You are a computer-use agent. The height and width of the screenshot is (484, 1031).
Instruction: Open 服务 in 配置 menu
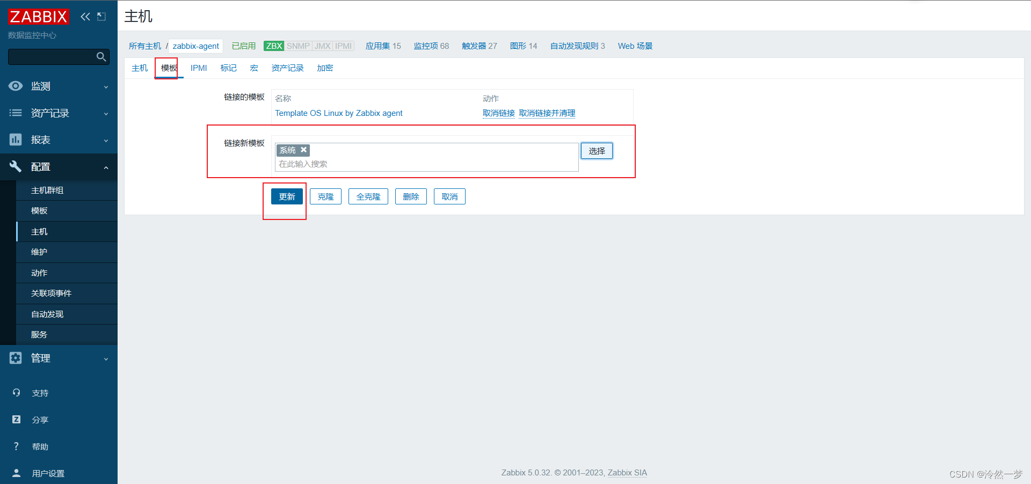[x=67, y=335]
